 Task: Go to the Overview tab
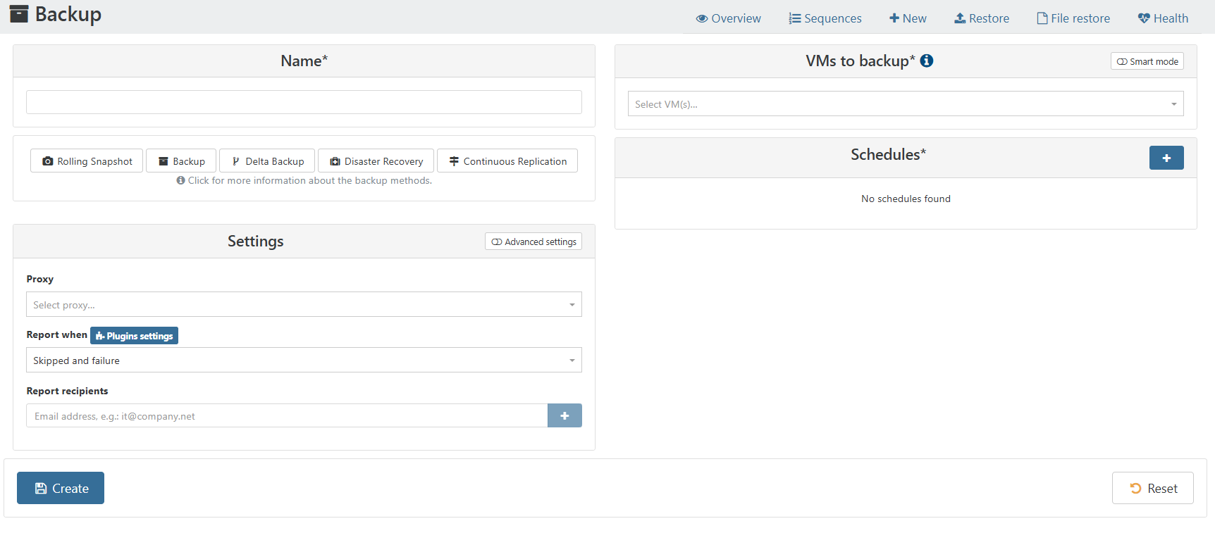[728, 18]
